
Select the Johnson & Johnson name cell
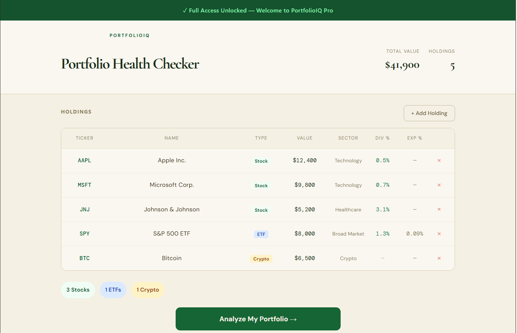(x=172, y=210)
